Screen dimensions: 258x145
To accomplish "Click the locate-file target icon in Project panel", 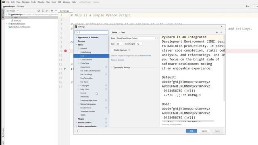I will [x=39, y=11].
